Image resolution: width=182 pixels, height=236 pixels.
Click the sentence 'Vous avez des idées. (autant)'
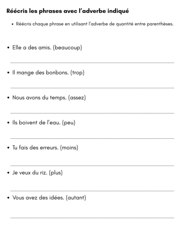click(x=49, y=198)
